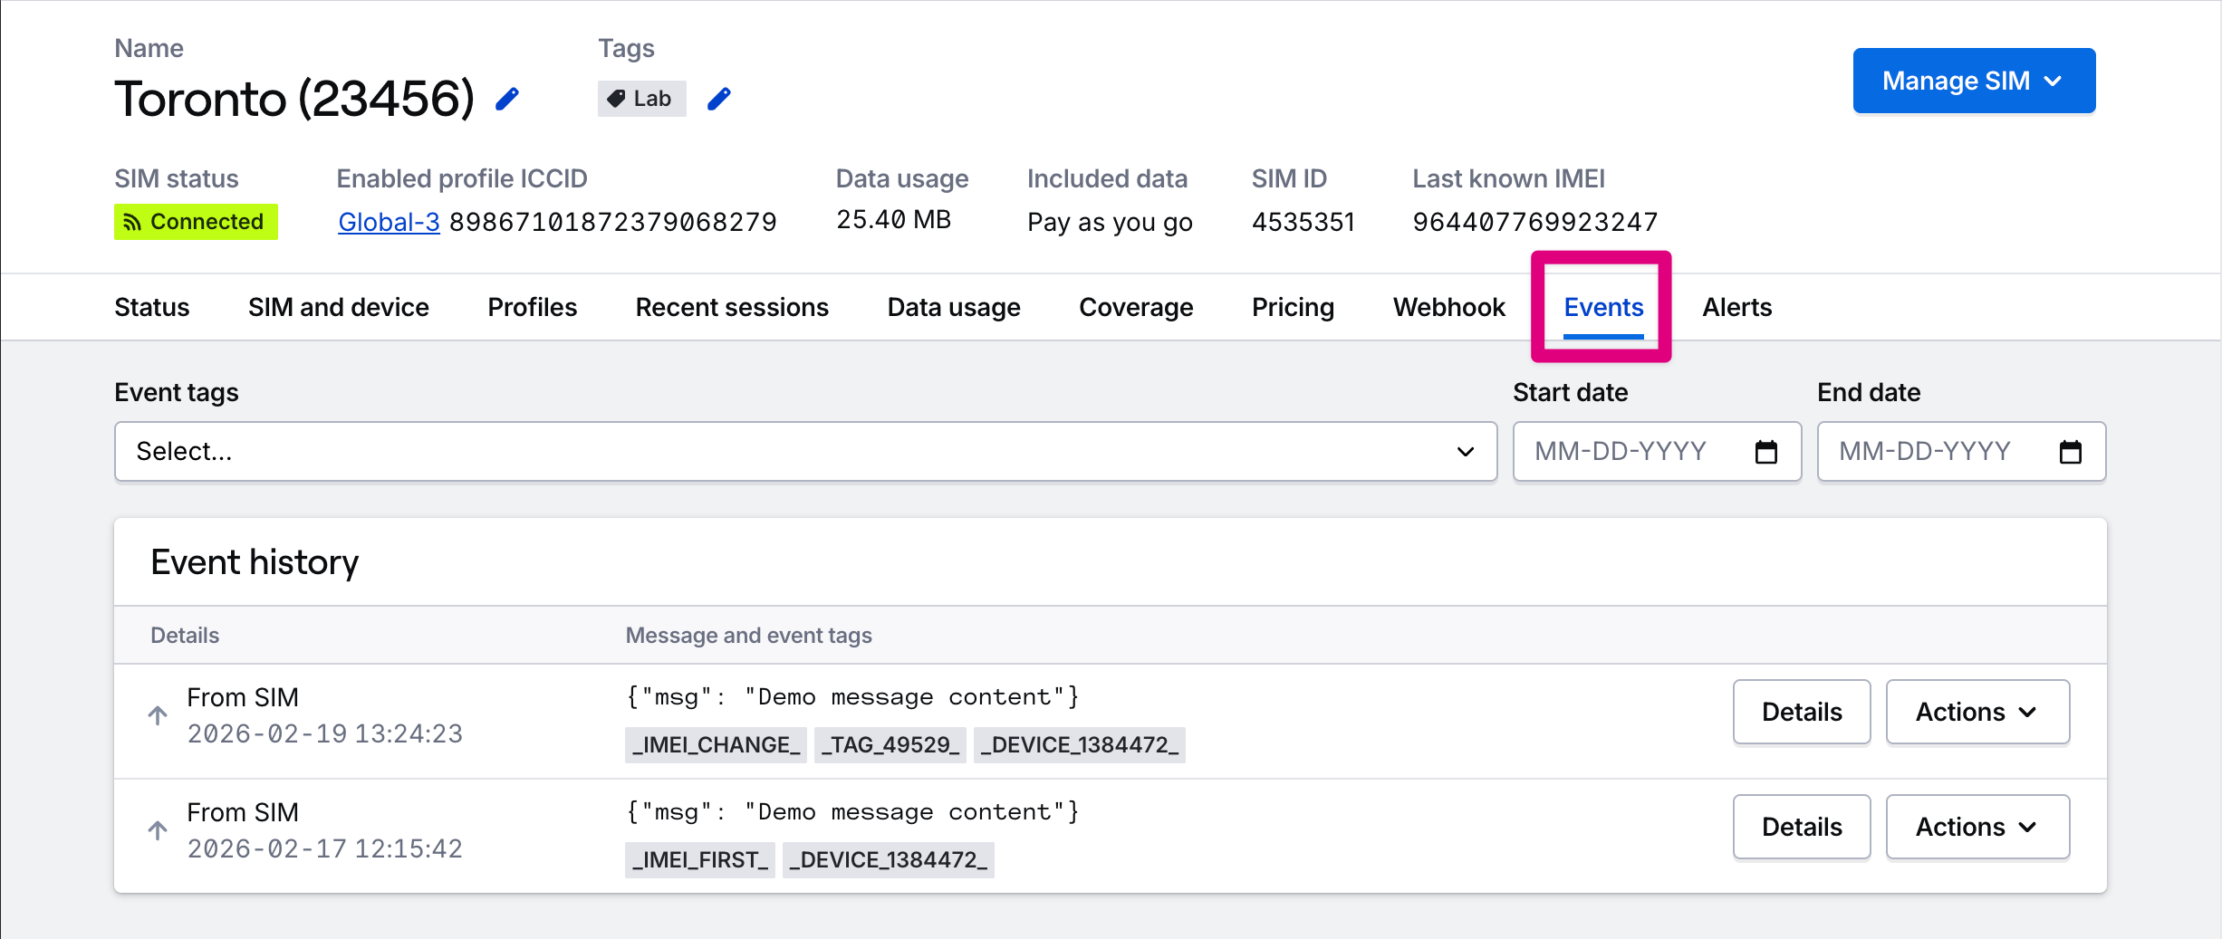
Task: View Details of the 2026-02-17 event
Action: tap(1802, 827)
